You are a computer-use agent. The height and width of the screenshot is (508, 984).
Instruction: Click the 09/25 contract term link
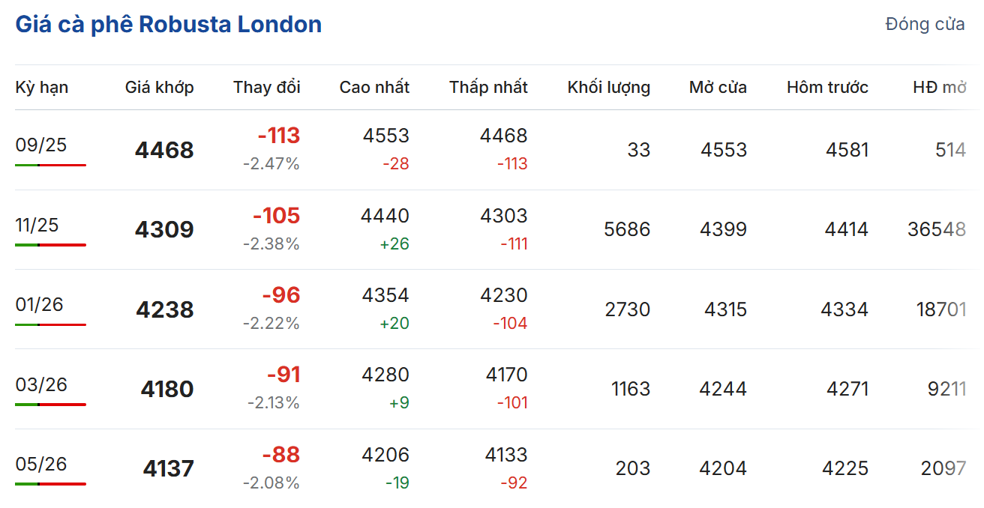pos(41,145)
